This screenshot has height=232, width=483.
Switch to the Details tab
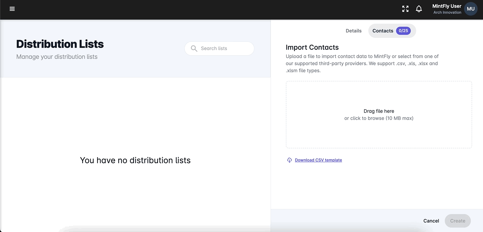coord(353,31)
